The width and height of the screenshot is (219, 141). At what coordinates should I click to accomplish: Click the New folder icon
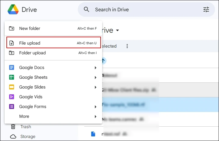[x=12, y=28]
